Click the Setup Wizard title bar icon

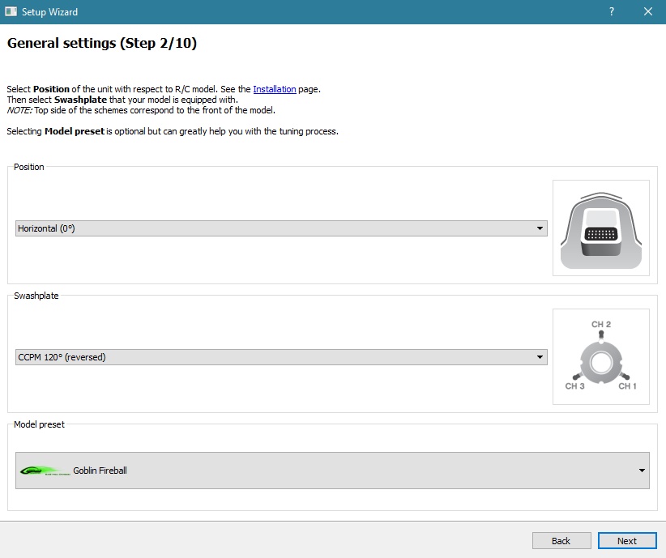tap(11, 12)
